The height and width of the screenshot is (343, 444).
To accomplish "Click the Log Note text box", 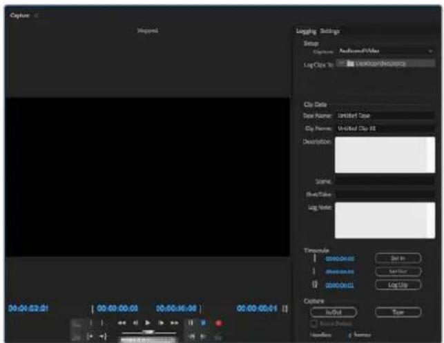I will [x=385, y=220].
